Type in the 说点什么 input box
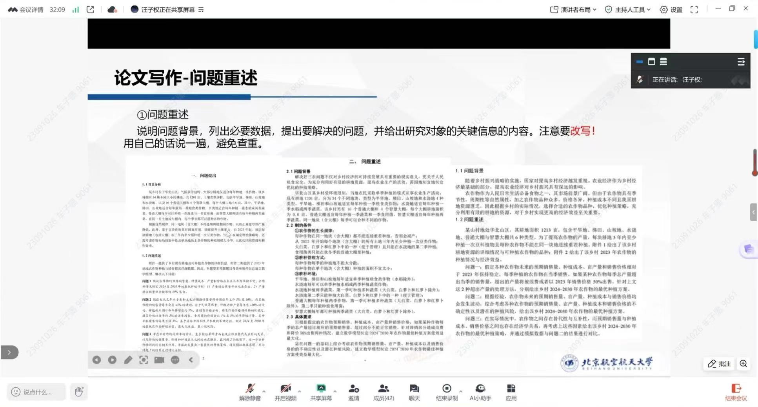This screenshot has width=758, height=407. tap(37, 392)
